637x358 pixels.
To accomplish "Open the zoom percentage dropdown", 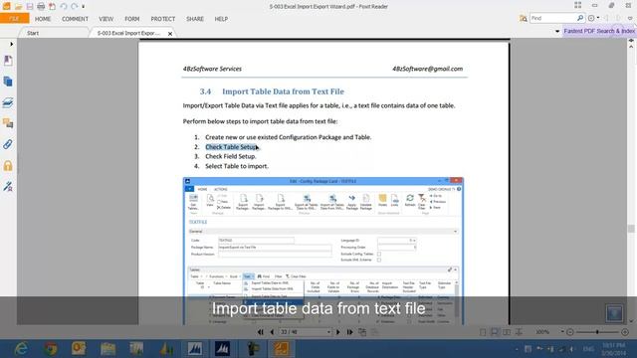I will click(x=562, y=331).
